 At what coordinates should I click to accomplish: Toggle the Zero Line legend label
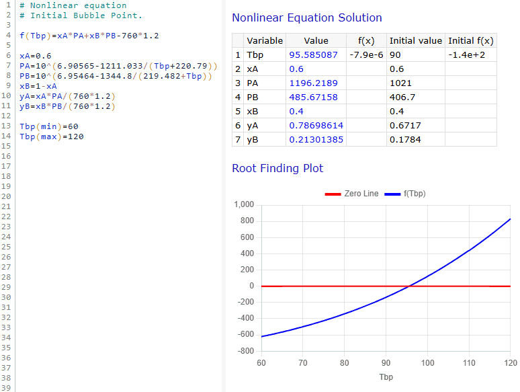point(361,194)
